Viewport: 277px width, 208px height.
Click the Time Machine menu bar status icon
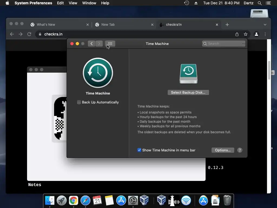point(187,3)
